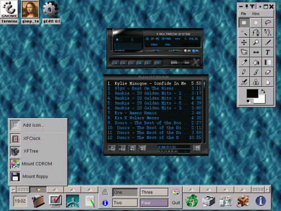281x211 pixels.
Task: Select the Rectangle Select tool in GIMP toolbox
Action: click(244, 23)
